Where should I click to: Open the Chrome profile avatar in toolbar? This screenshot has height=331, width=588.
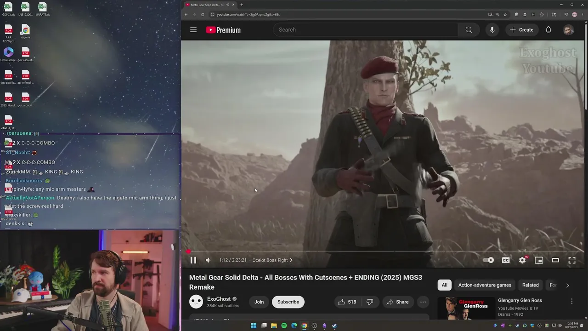click(x=574, y=14)
